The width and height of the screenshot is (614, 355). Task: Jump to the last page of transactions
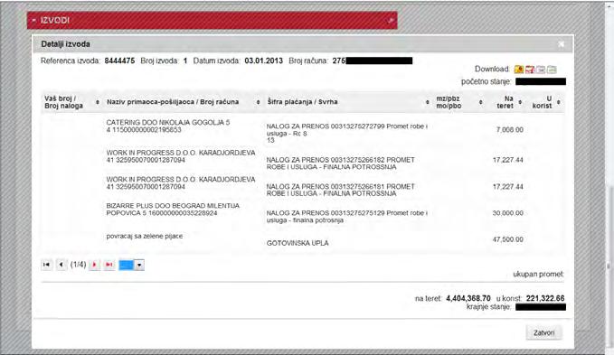click(109, 265)
